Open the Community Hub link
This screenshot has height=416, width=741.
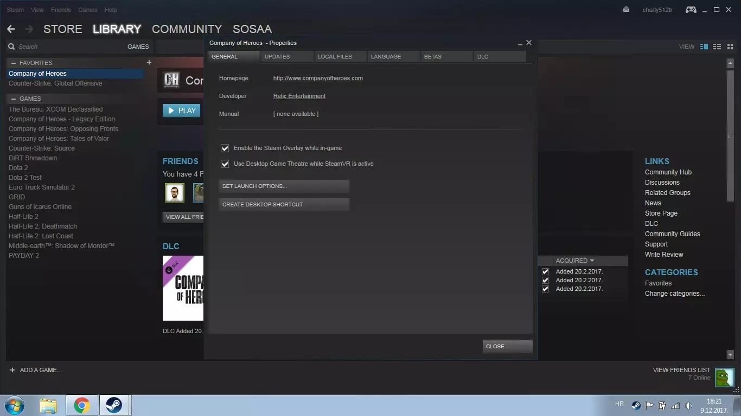[668, 172]
